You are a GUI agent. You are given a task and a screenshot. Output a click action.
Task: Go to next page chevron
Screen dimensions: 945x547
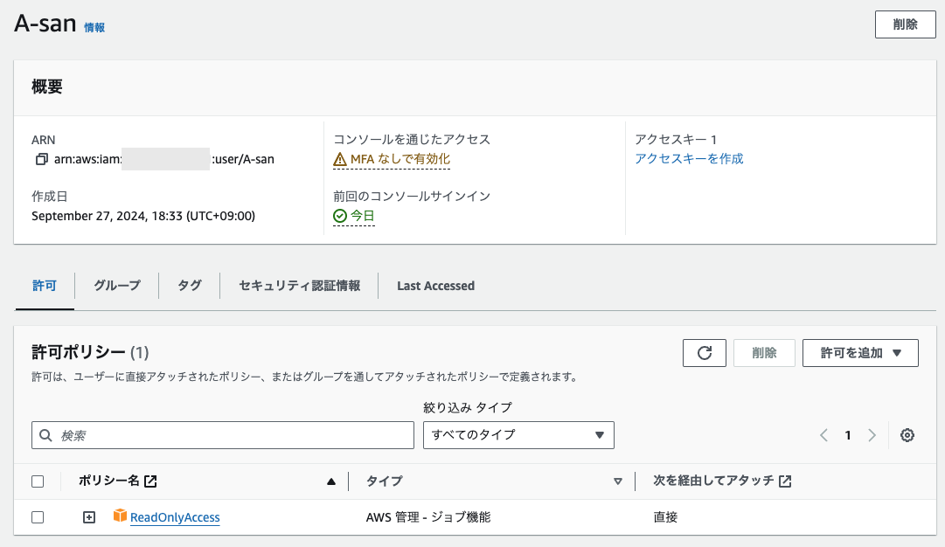coord(872,435)
